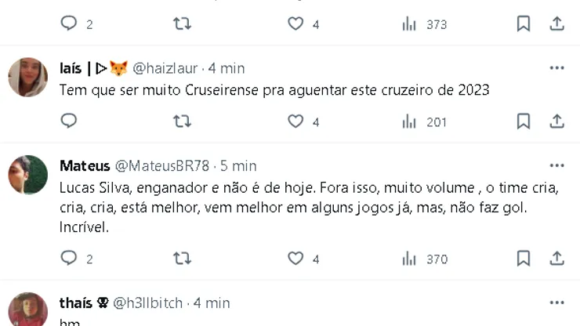
Task: Like laís's Cruzeirense tweet
Action: 295,121
